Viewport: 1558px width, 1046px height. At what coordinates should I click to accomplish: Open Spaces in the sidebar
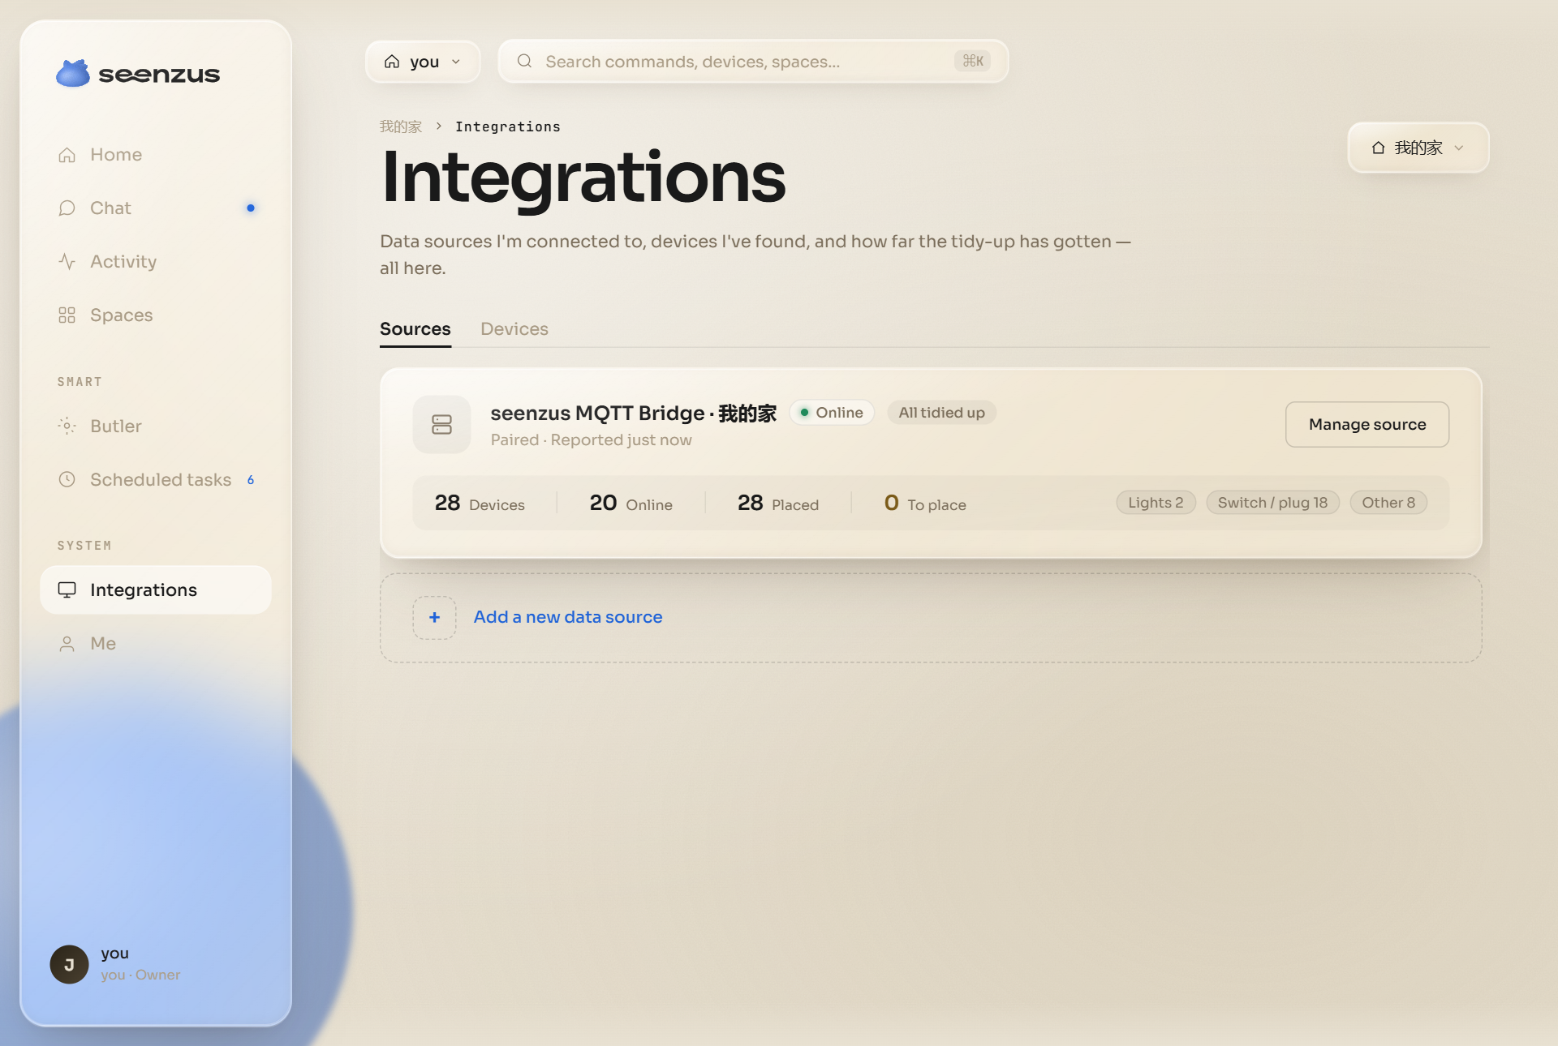point(156,315)
